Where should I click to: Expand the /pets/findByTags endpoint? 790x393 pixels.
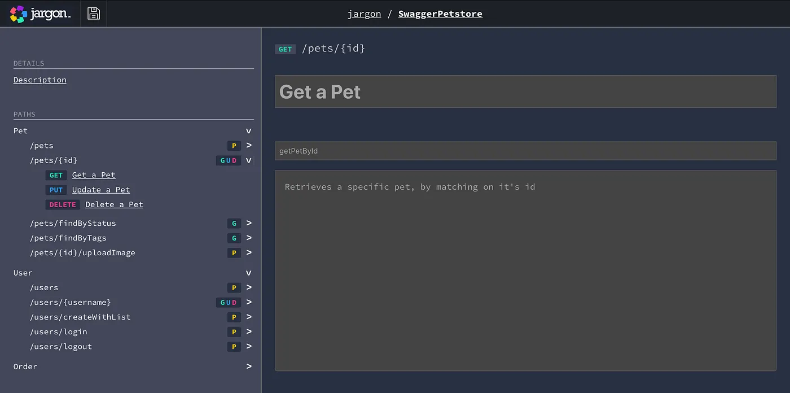248,238
